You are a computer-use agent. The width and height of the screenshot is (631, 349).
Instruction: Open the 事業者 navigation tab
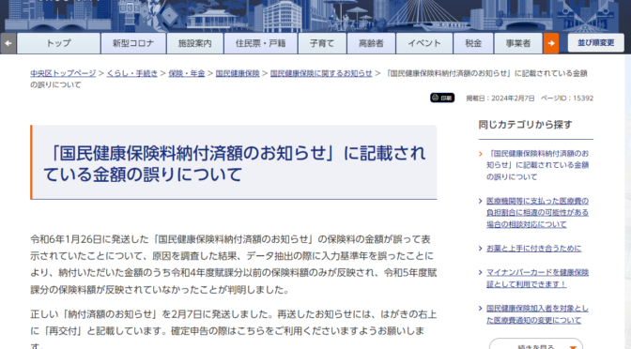518,43
